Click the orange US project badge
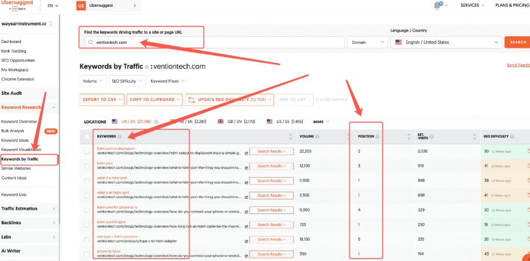 click(x=81, y=6)
